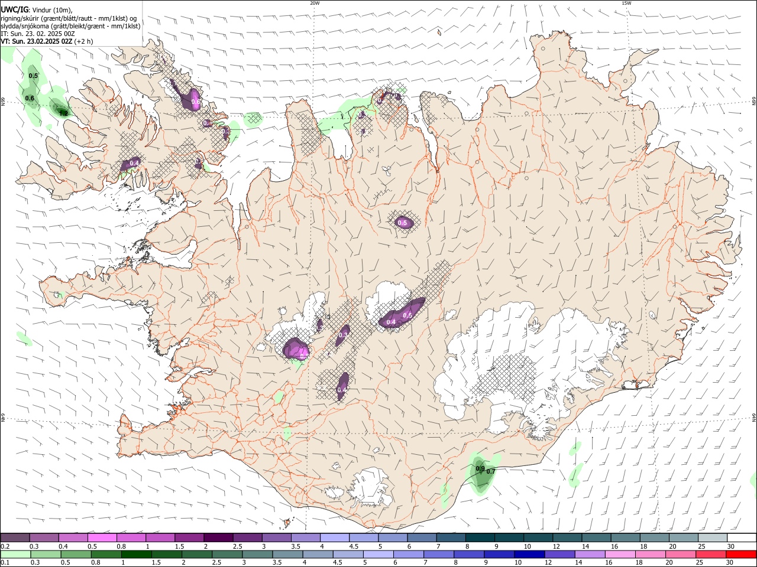Click the bright magenta 0.5 swatch in snow scale
757x567 pixels.
[x=102, y=537]
